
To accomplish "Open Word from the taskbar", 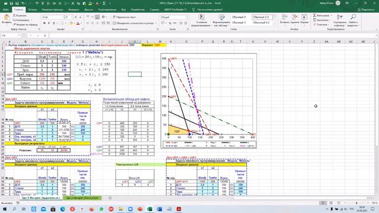I will coord(159,209).
